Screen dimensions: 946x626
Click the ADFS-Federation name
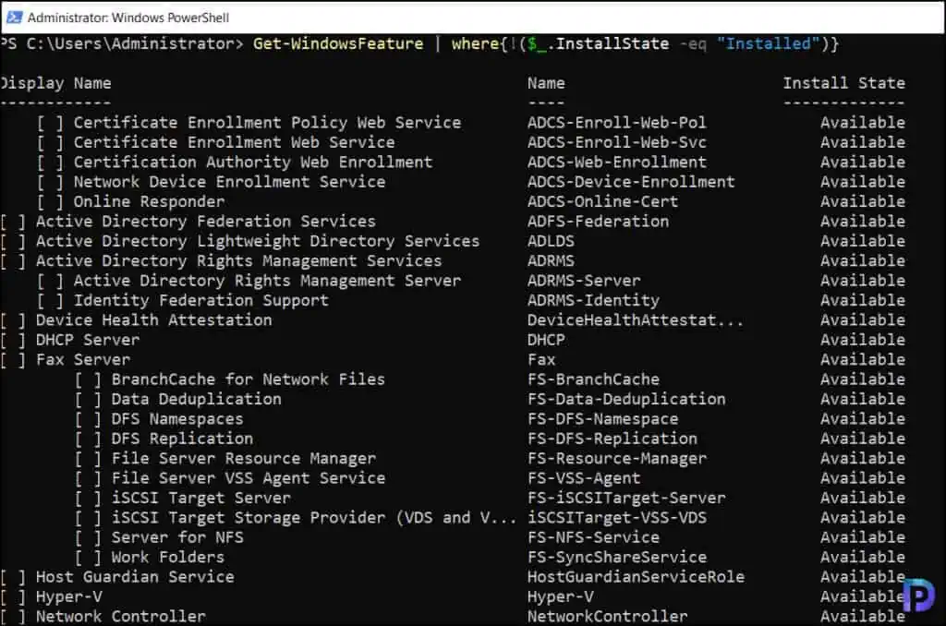[x=598, y=222]
